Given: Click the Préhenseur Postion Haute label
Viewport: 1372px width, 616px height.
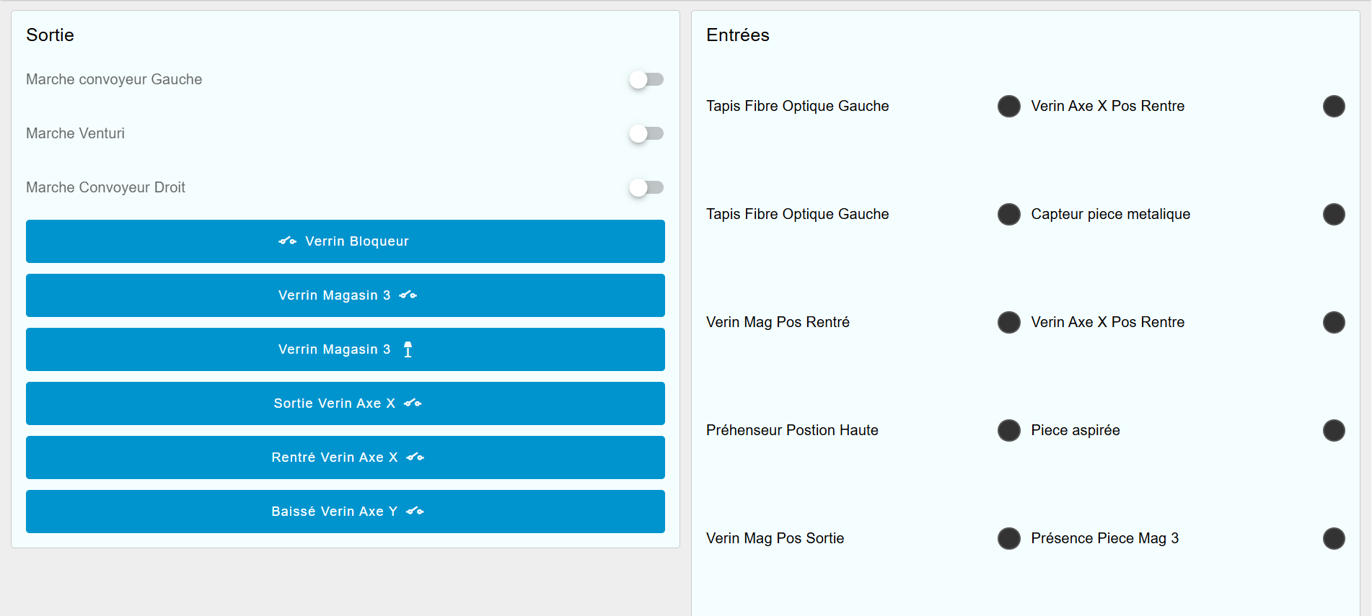Looking at the screenshot, I should [x=792, y=430].
